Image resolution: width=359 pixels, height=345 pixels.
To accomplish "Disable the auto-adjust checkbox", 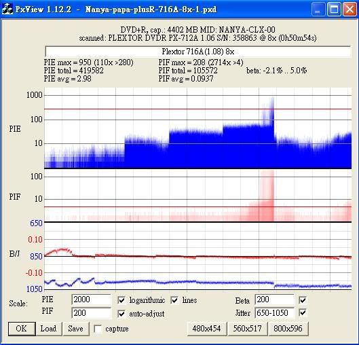I will pyautogui.click(x=121, y=314).
